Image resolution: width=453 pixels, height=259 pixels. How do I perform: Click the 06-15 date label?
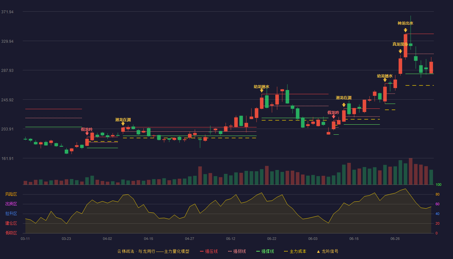pyautogui.click(x=354, y=239)
